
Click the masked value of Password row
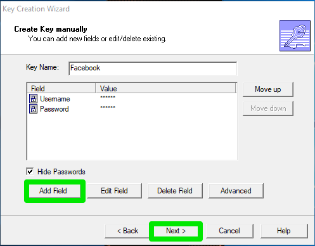pos(108,107)
